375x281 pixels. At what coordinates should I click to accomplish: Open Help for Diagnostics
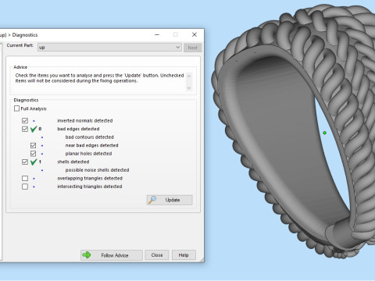tap(184, 255)
